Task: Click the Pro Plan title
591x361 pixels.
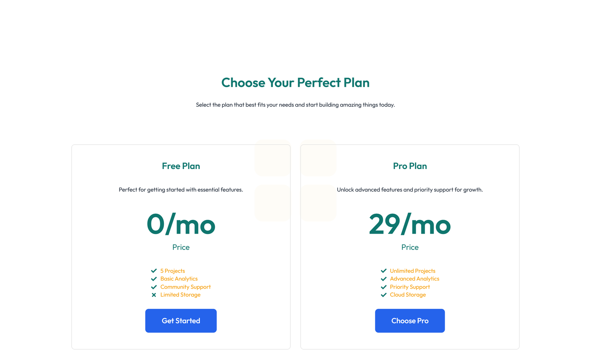Action: click(x=410, y=166)
